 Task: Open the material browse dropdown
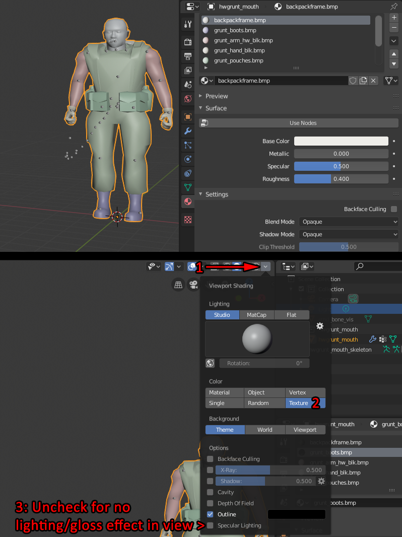[207, 81]
